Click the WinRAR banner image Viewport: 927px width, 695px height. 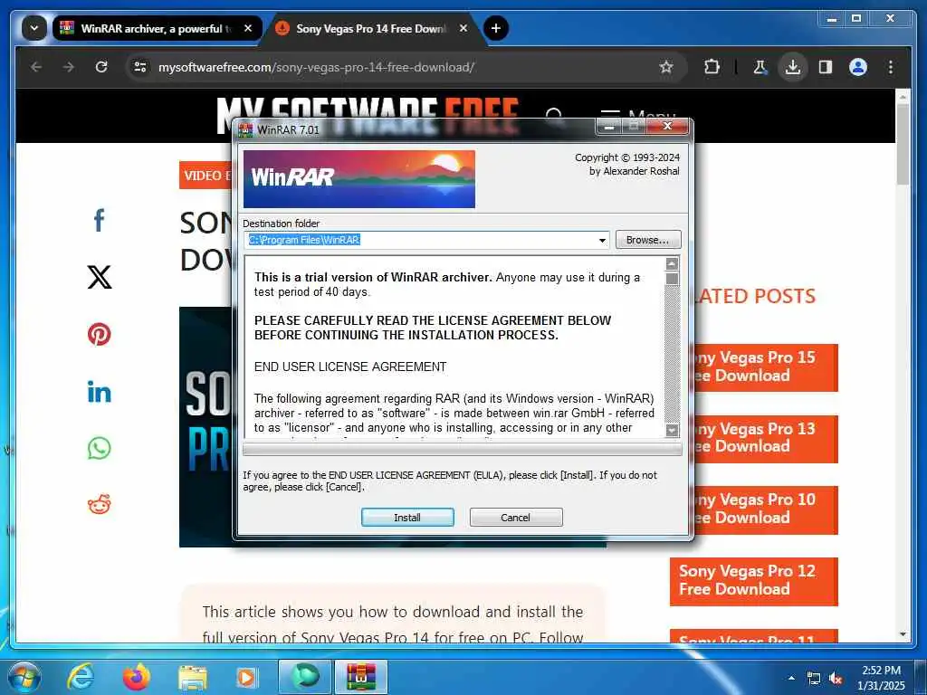coord(358,179)
